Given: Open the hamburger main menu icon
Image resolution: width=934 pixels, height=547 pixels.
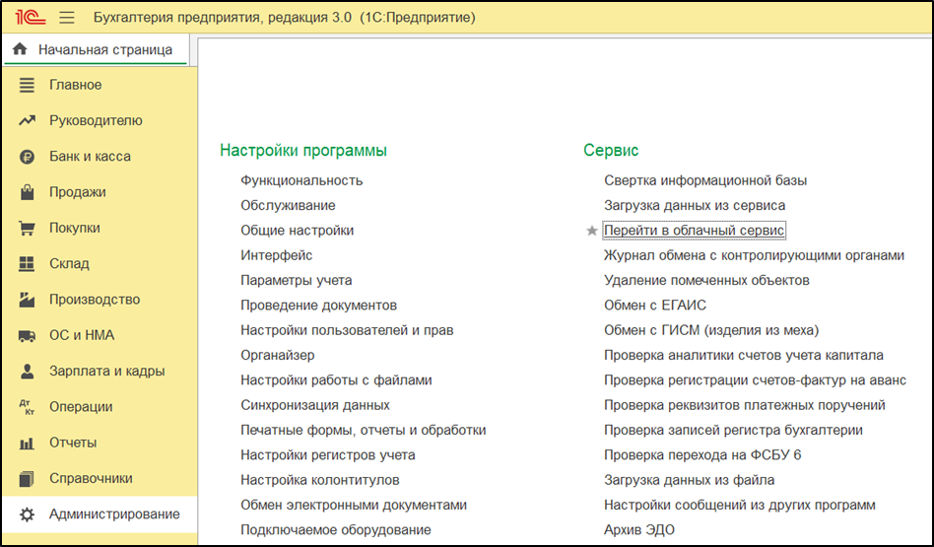Looking at the screenshot, I should point(67,18).
